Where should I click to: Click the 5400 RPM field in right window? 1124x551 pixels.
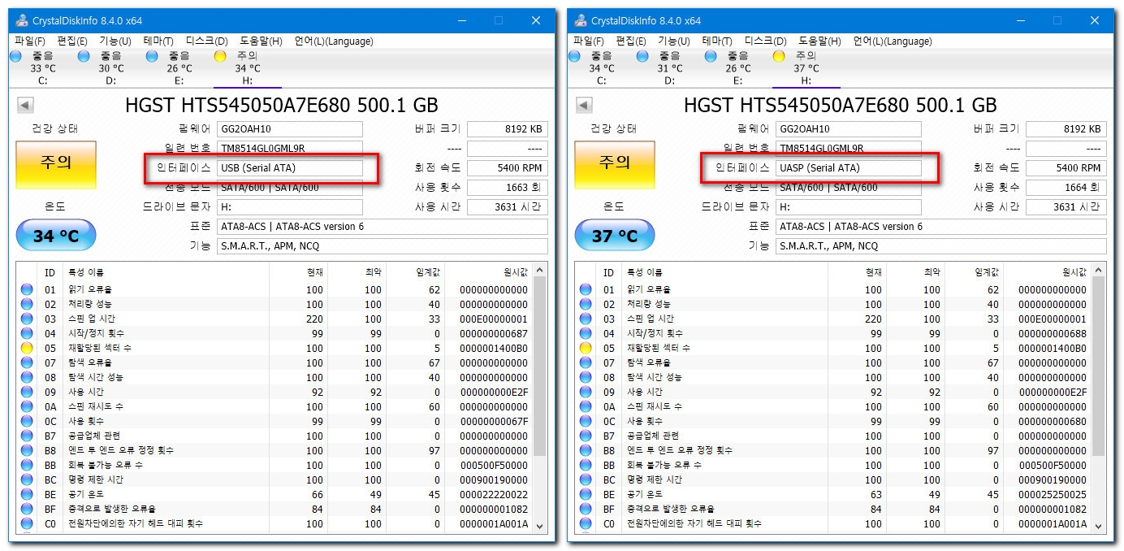[x=1066, y=168]
